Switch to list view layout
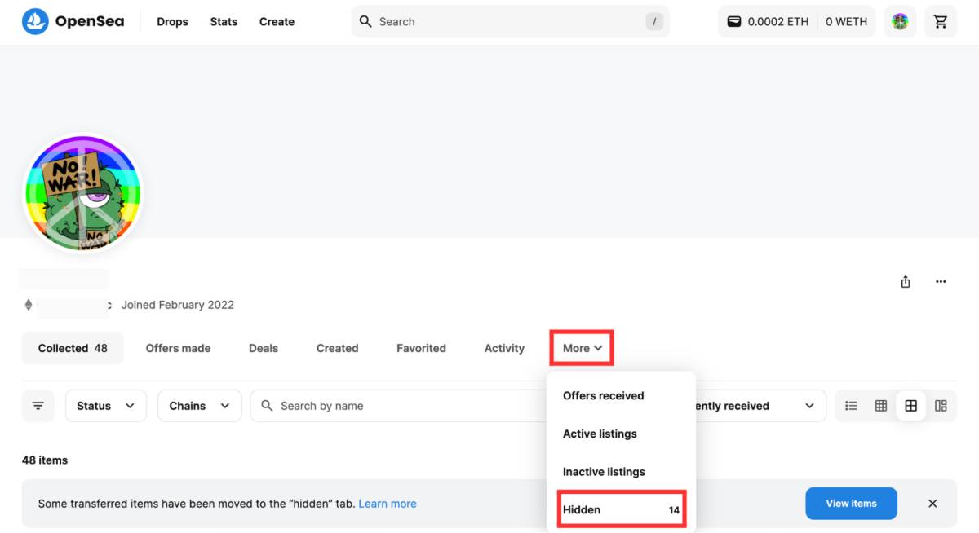 tap(851, 406)
